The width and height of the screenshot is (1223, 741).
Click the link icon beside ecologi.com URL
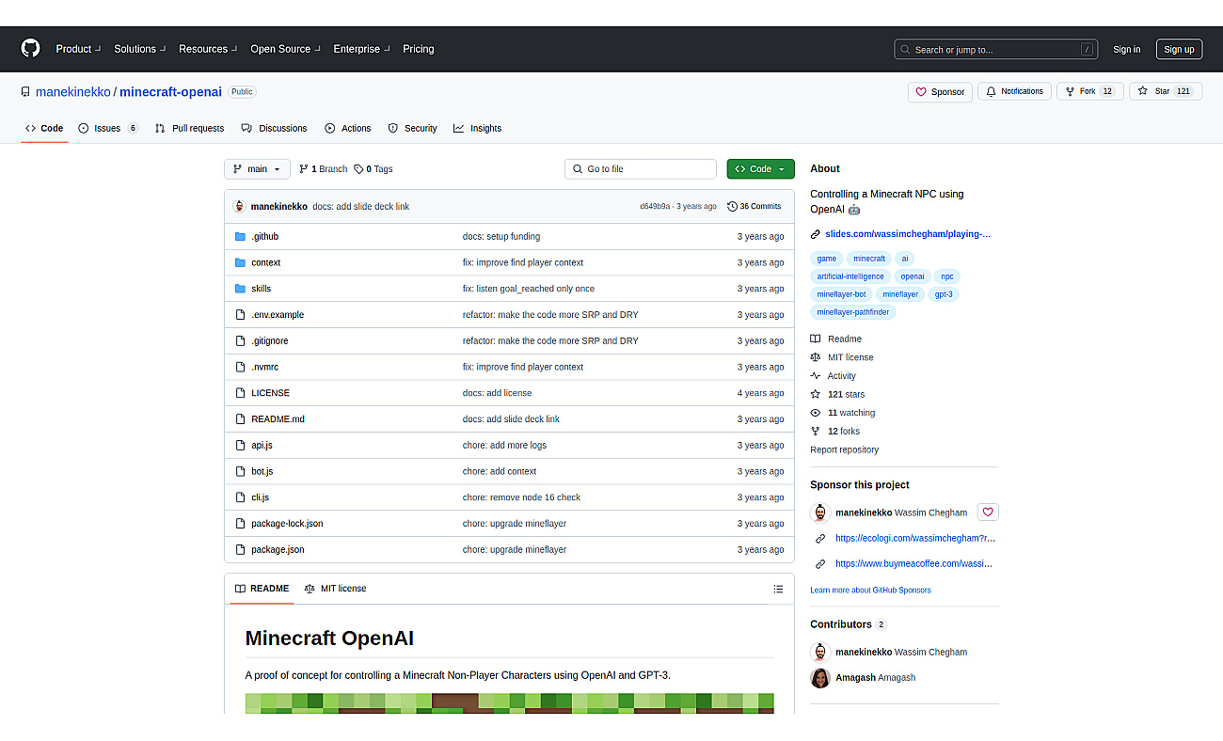pyautogui.click(x=820, y=539)
